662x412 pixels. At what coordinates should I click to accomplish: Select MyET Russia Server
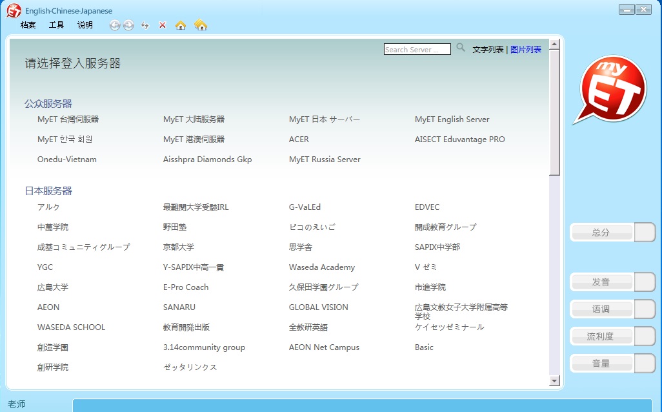(325, 160)
